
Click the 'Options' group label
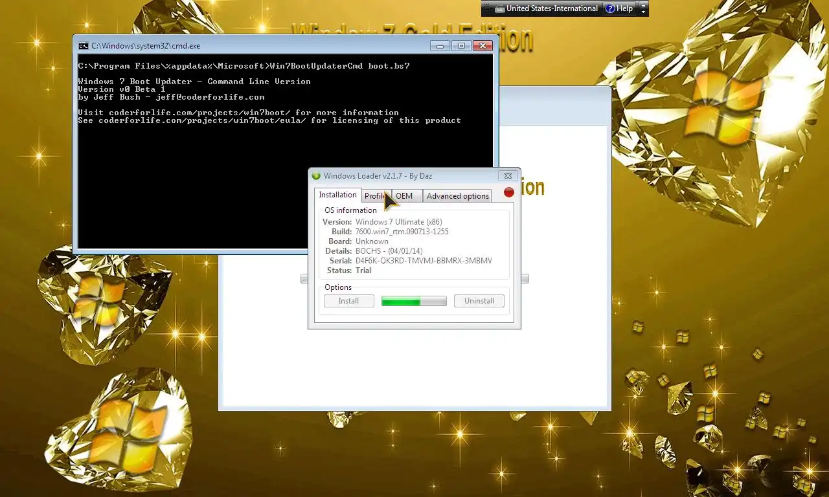coord(338,287)
